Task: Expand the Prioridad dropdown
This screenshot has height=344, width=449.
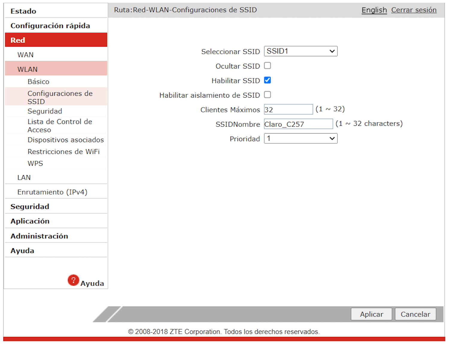Action: (301, 139)
